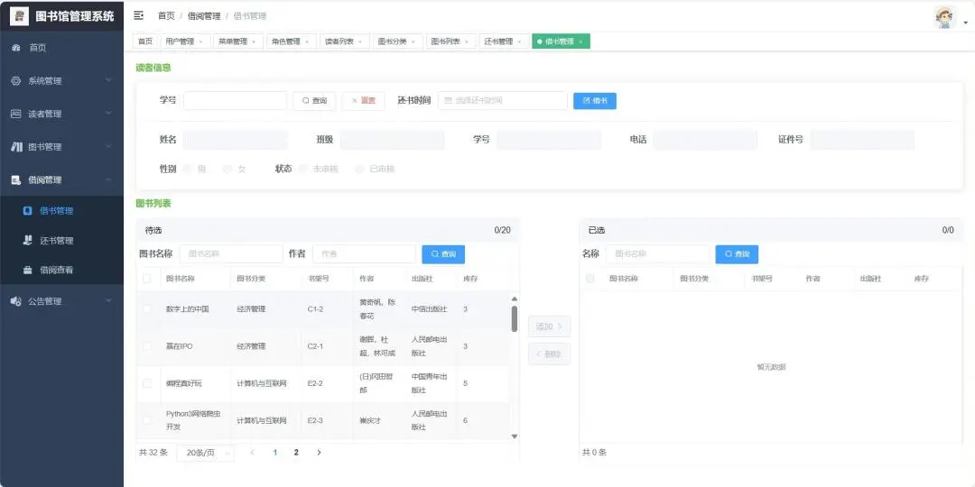Viewport: 975px width, 487px height.
Task: Select the 已审核 status radio button
Action: point(359,169)
